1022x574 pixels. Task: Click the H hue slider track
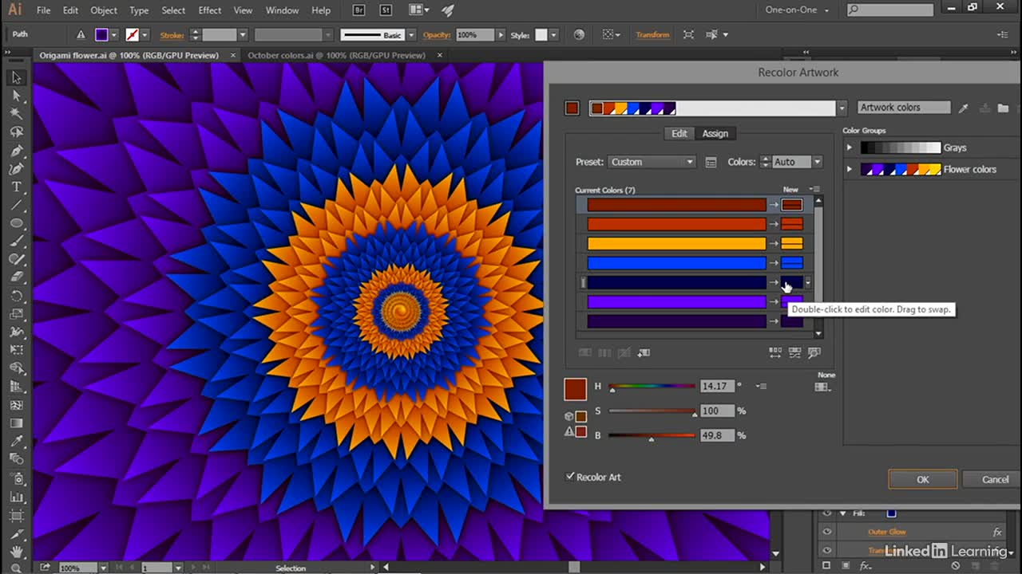[x=652, y=386]
